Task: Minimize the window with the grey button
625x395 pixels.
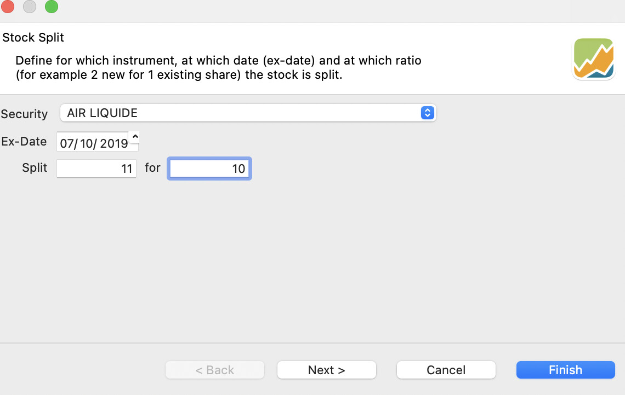Action: 30,7
